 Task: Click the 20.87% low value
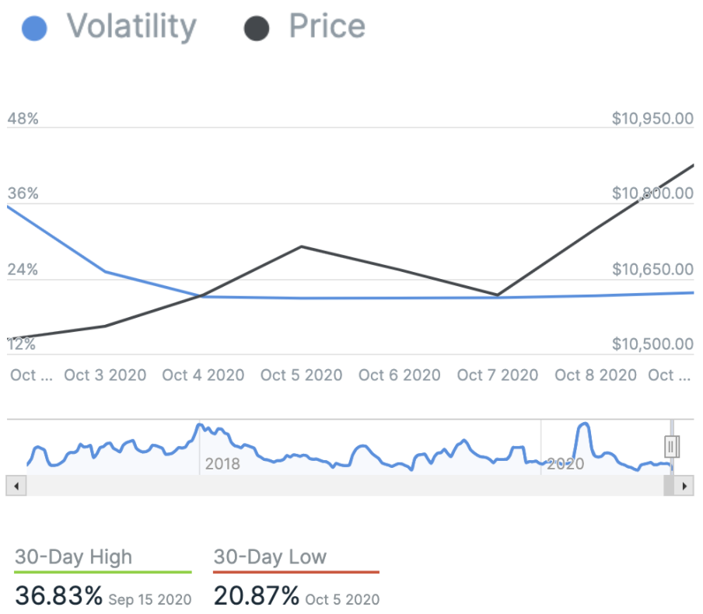(x=256, y=596)
